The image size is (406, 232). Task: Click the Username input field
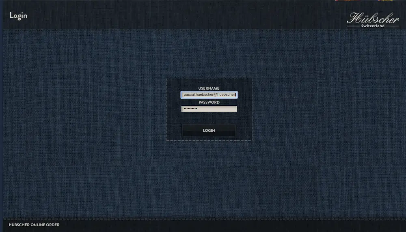pyautogui.click(x=209, y=95)
